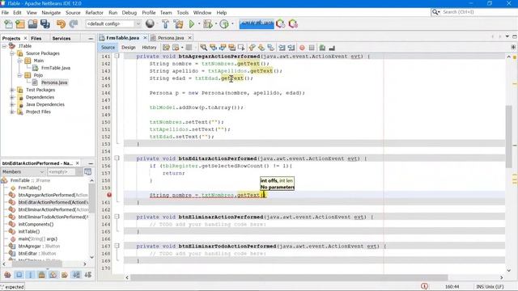This screenshot has width=518, height=291.
Task: Click the Previous Bookmark icon
Action: (252, 48)
